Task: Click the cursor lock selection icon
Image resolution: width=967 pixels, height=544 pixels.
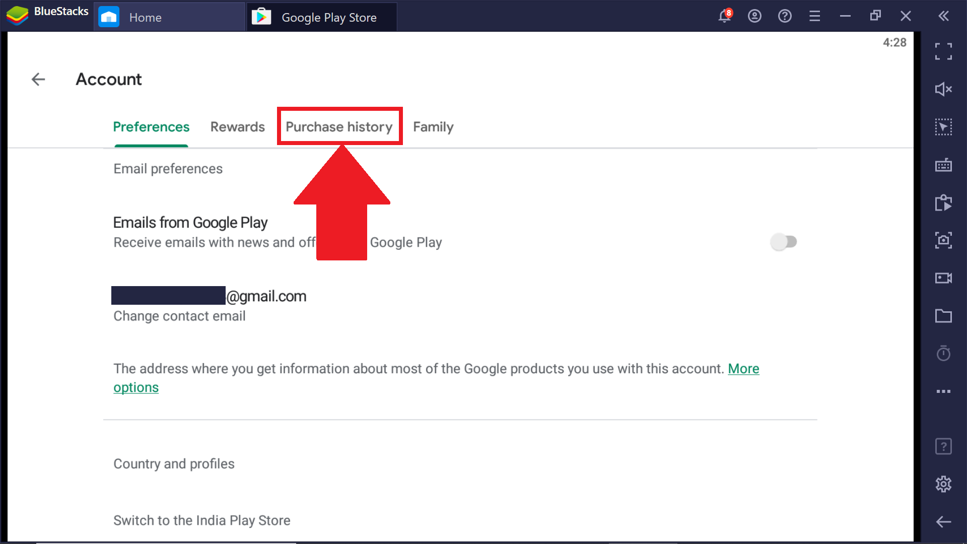Action: [x=943, y=127]
